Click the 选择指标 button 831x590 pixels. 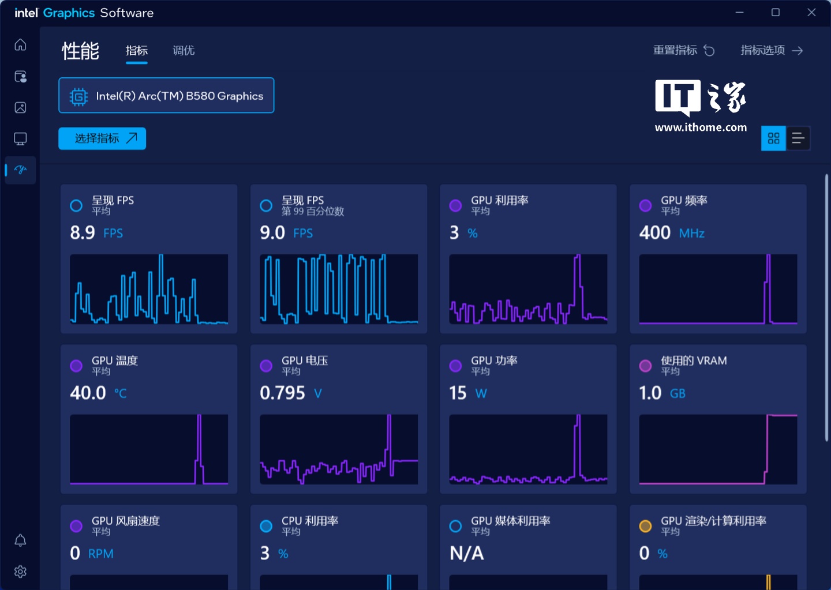102,138
